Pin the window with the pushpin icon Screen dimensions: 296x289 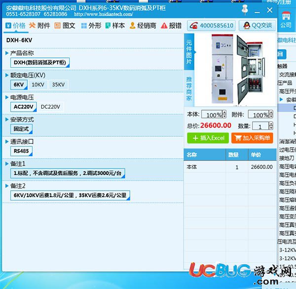[245, 10]
